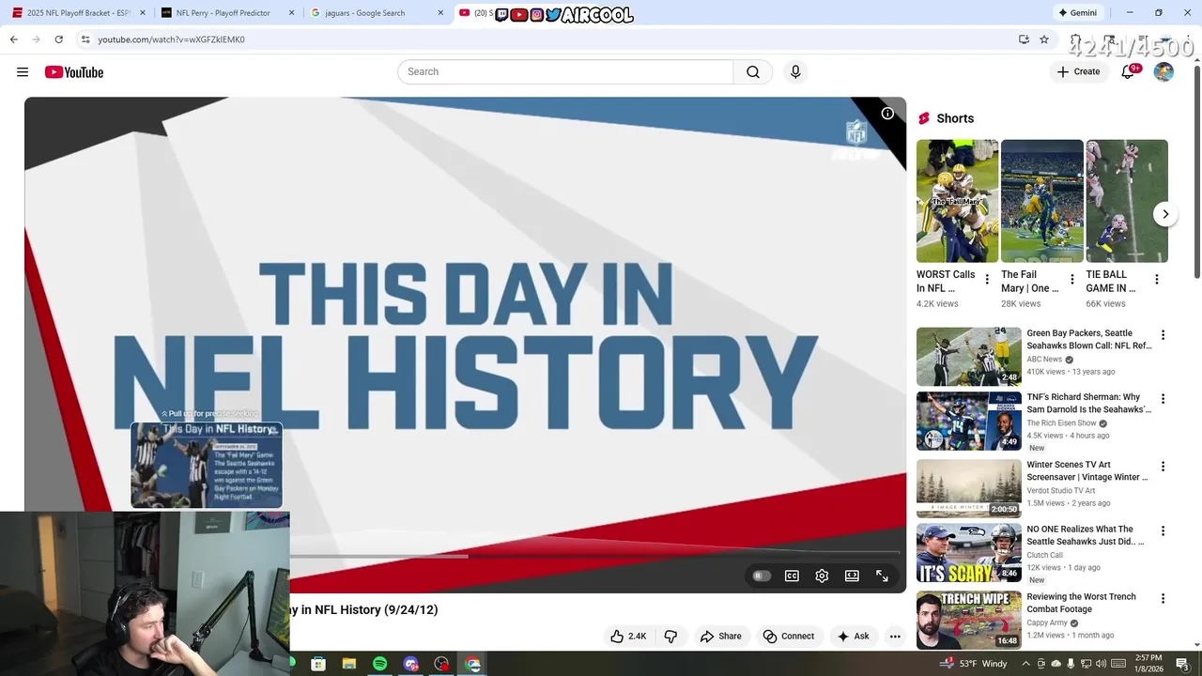The width and height of the screenshot is (1202, 676).
Task: Open File Explorer from the taskbar
Action: click(x=348, y=664)
